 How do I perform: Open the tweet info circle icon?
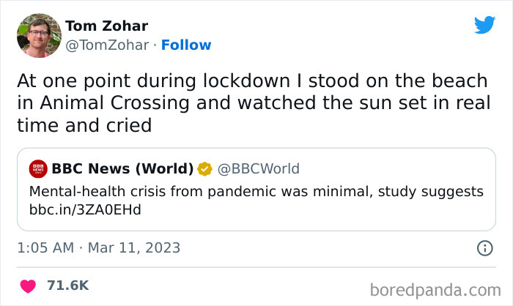point(484,248)
